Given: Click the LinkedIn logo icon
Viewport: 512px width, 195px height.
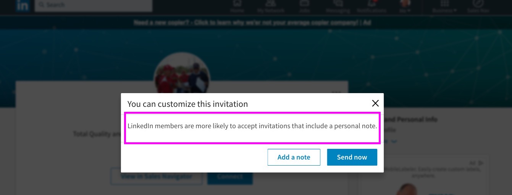Looking at the screenshot, I should tap(23, 5).
